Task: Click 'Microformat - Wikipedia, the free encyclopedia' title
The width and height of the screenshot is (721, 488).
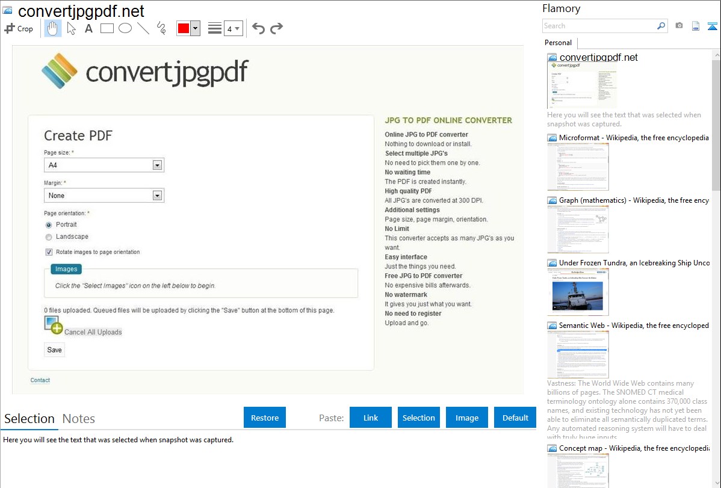Action: (x=634, y=138)
